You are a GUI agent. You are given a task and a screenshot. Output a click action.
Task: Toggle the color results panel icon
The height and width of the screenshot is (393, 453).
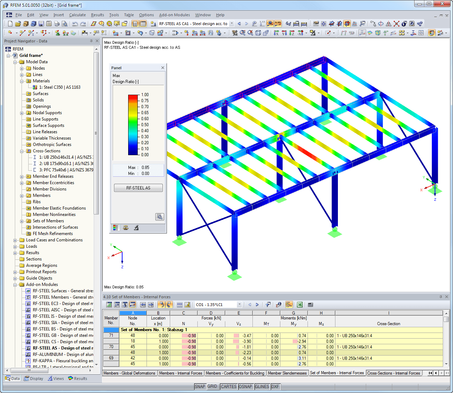431,33
